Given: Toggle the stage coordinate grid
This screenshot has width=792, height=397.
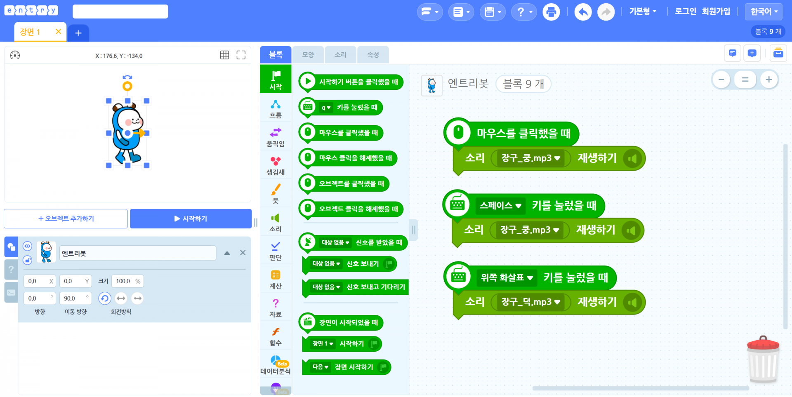Looking at the screenshot, I should 224,55.
